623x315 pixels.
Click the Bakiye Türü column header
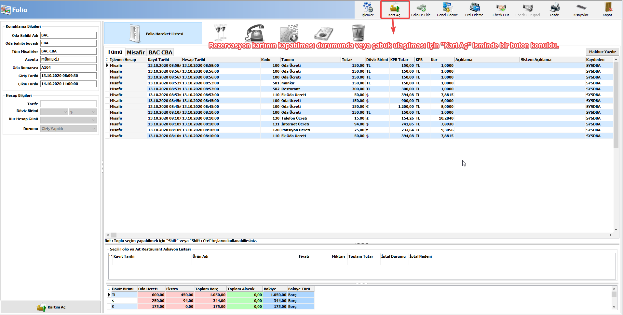click(301, 289)
